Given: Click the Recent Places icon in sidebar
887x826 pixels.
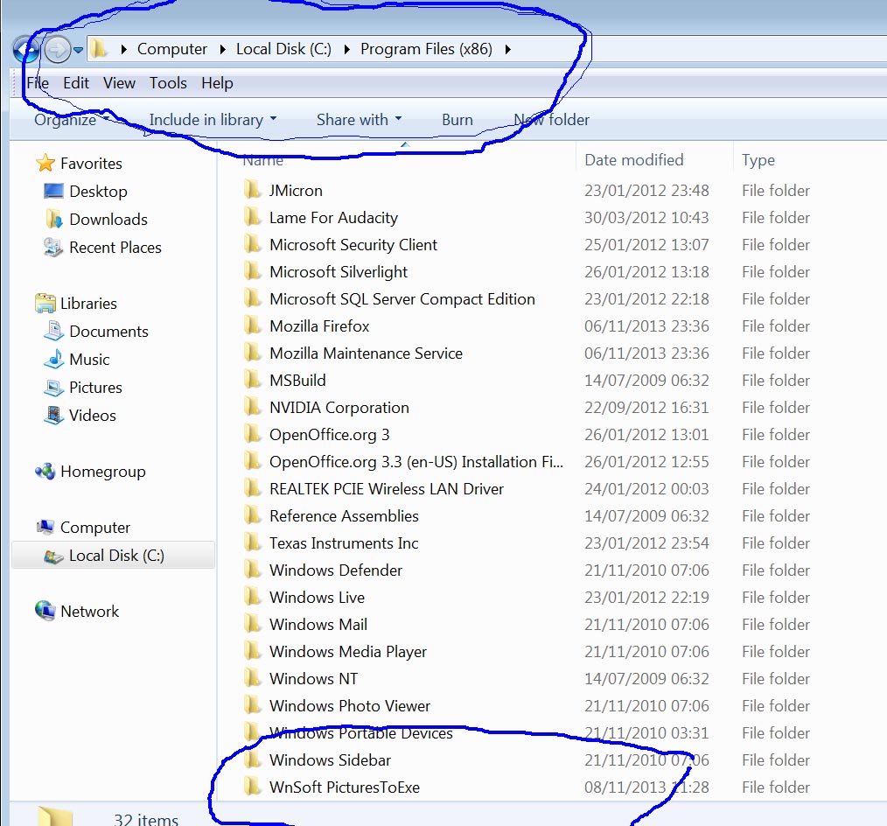Looking at the screenshot, I should (53, 248).
